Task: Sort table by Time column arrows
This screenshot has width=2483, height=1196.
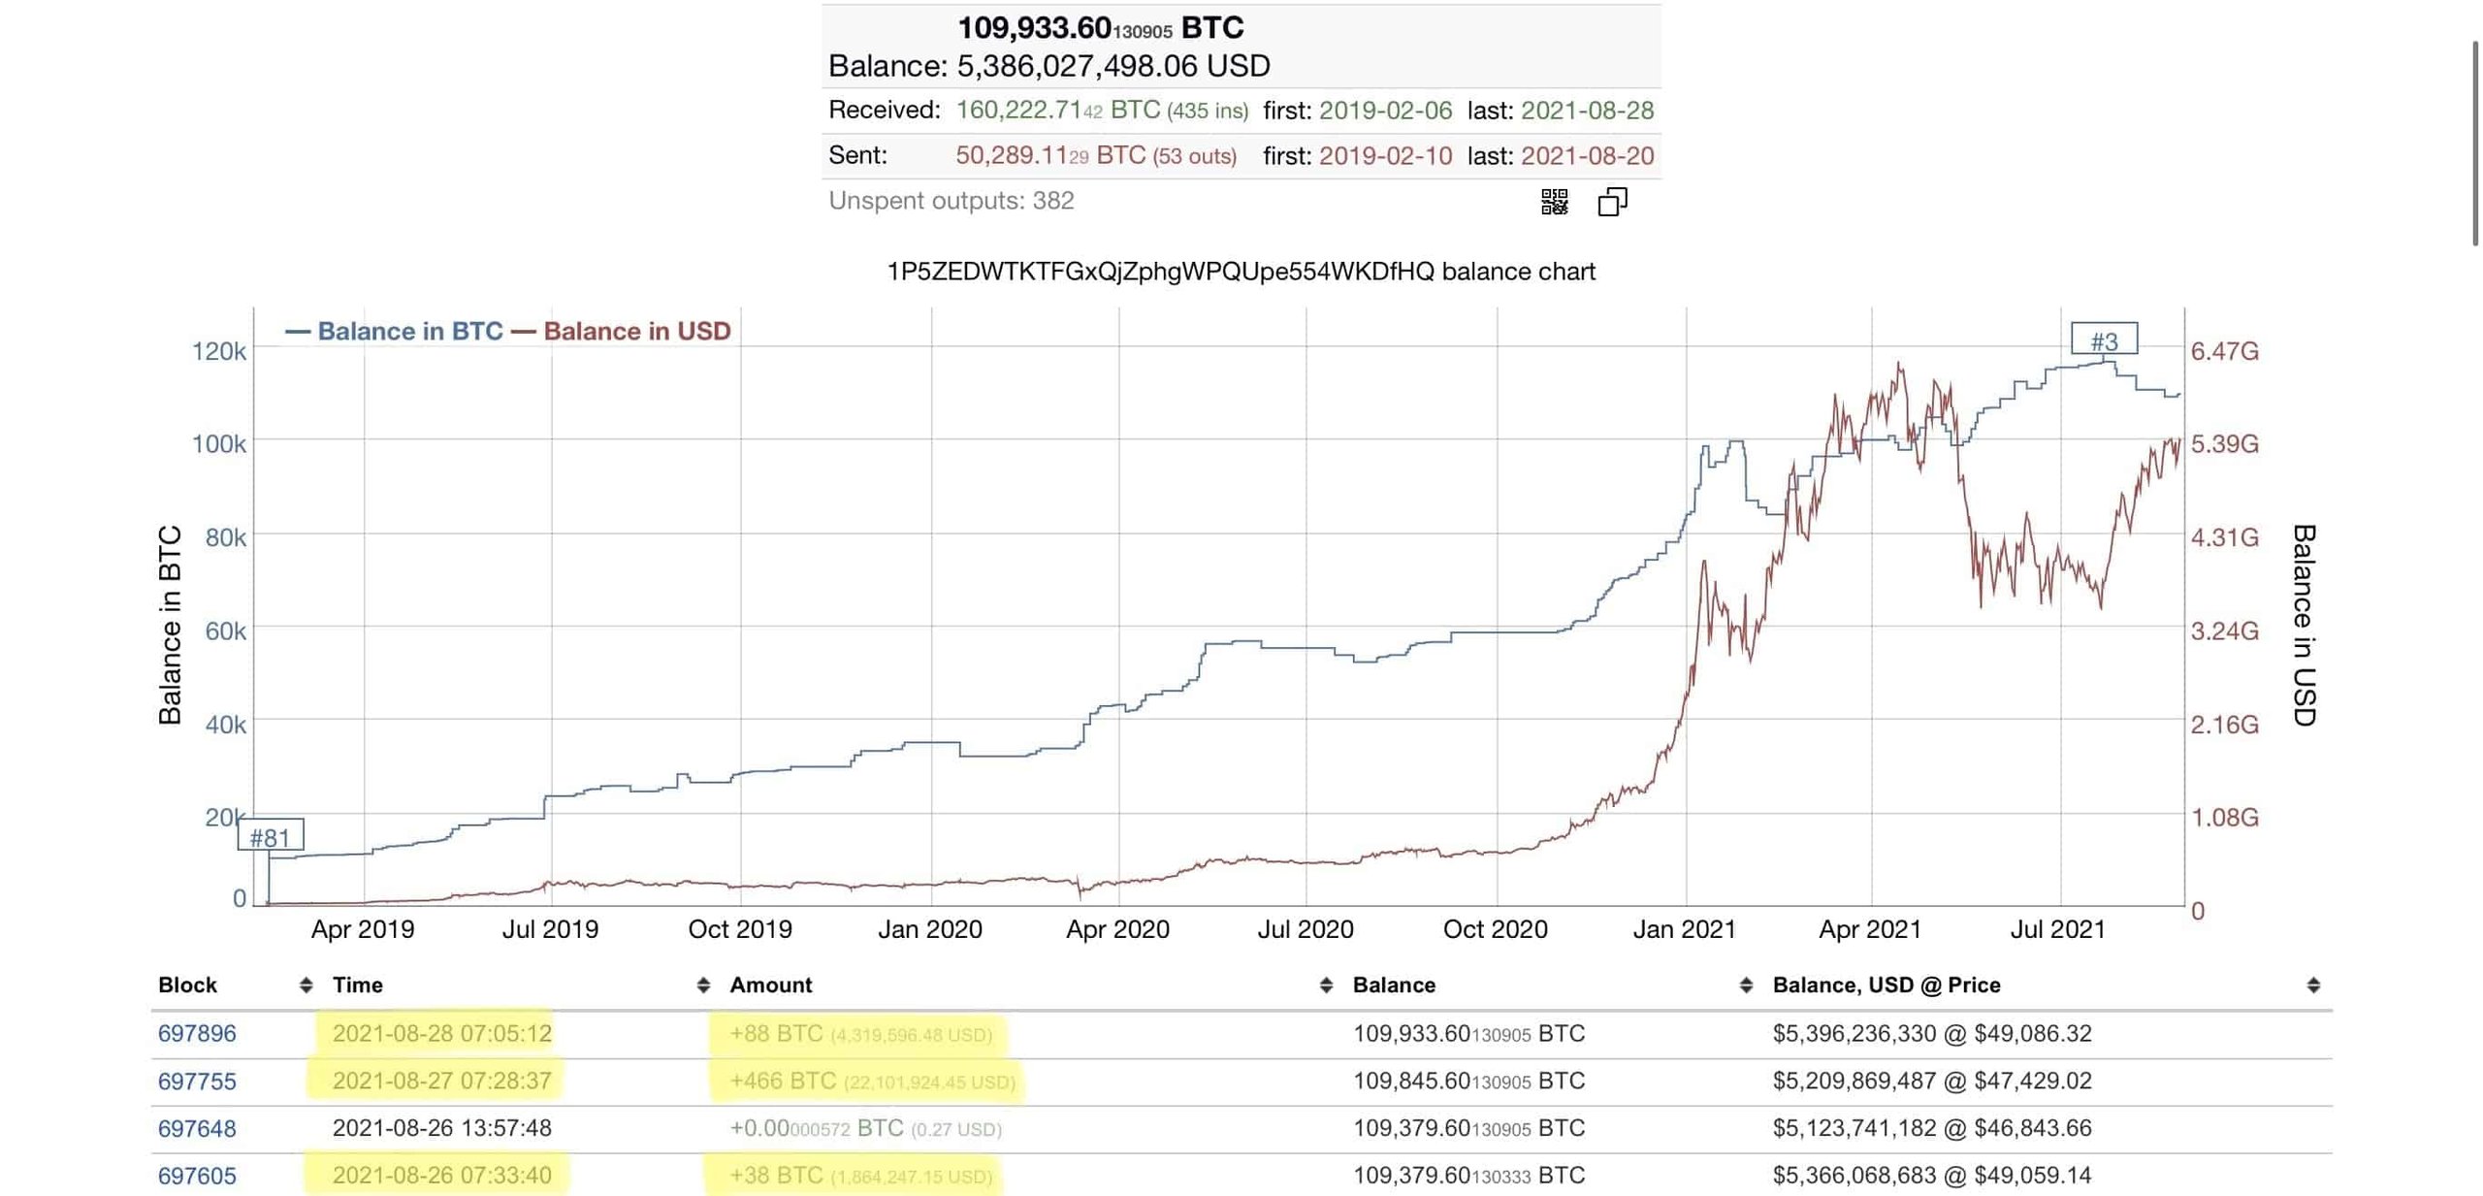Action: point(703,986)
